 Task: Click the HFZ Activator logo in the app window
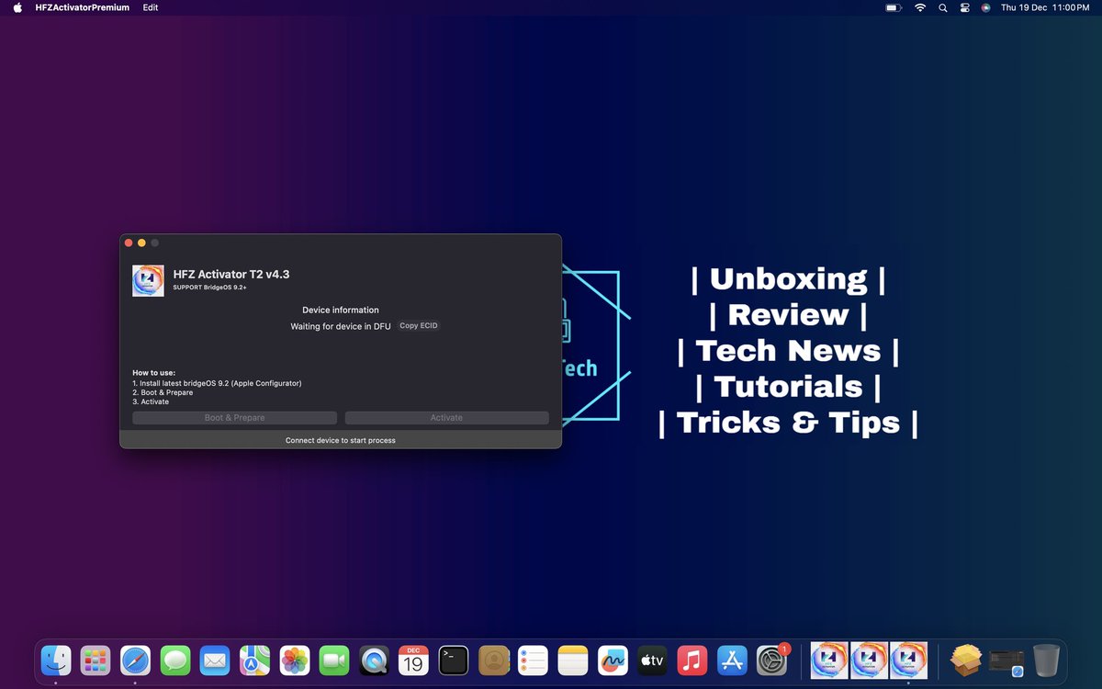[148, 280]
